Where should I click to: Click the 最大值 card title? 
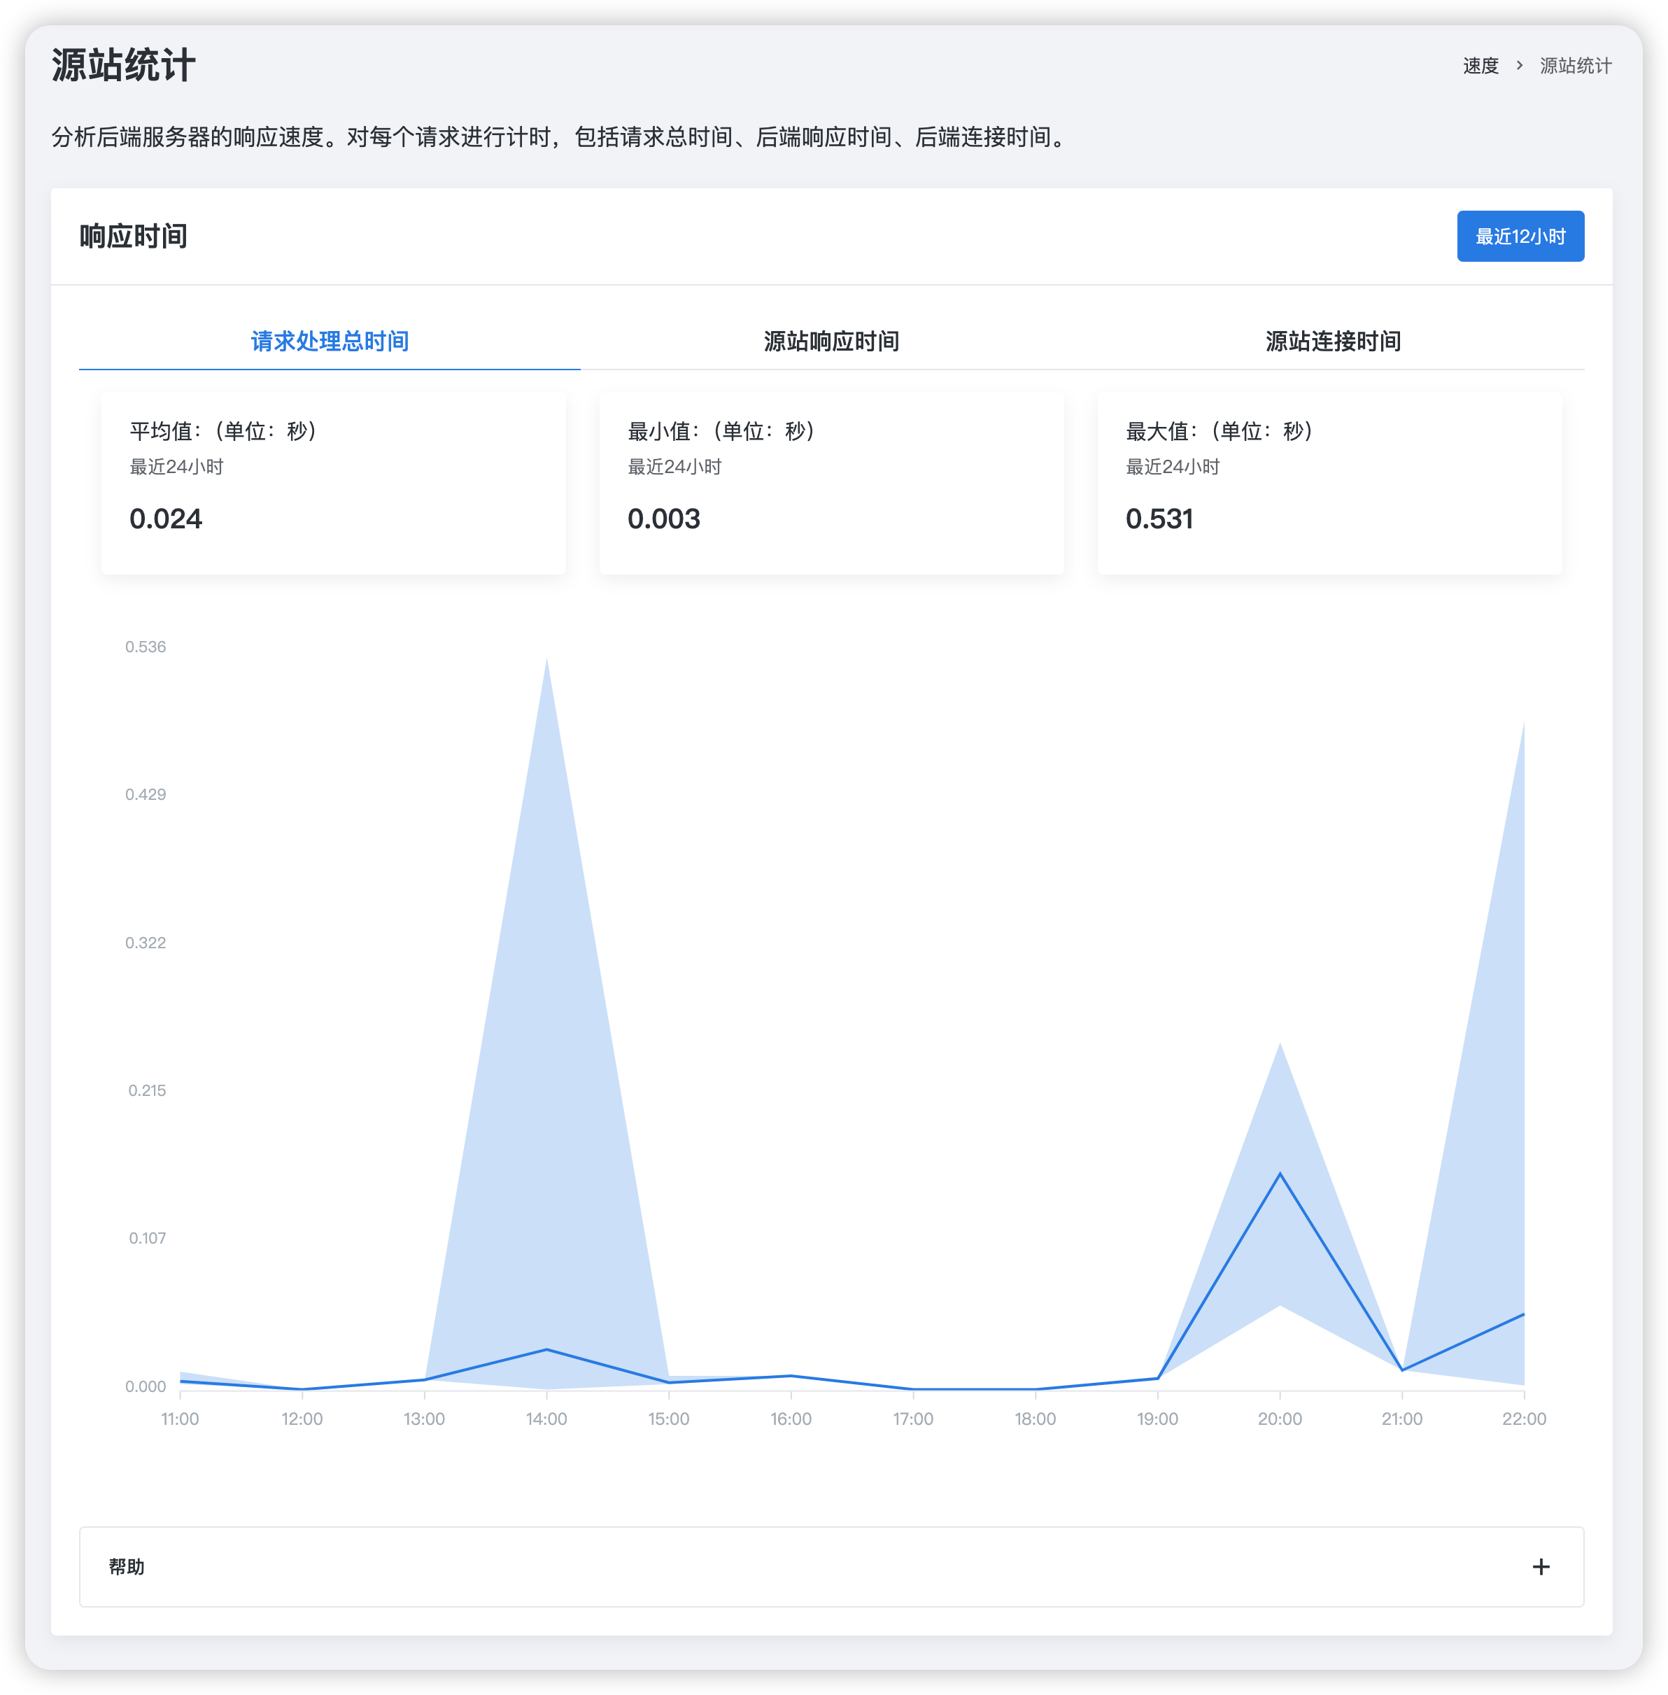[1220, 431]
